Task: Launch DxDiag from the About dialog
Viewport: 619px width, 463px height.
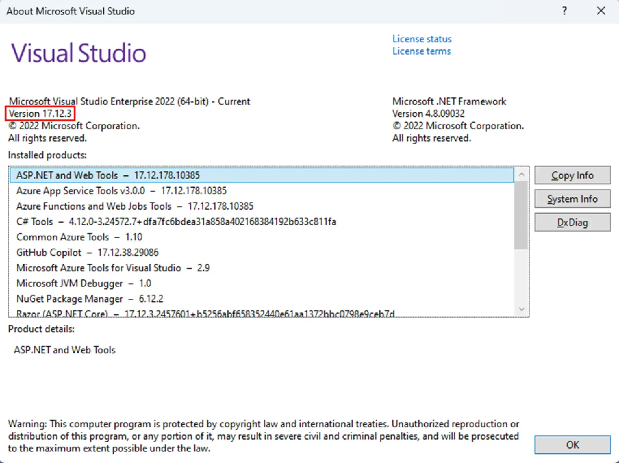Action: (x=572, y=222)
